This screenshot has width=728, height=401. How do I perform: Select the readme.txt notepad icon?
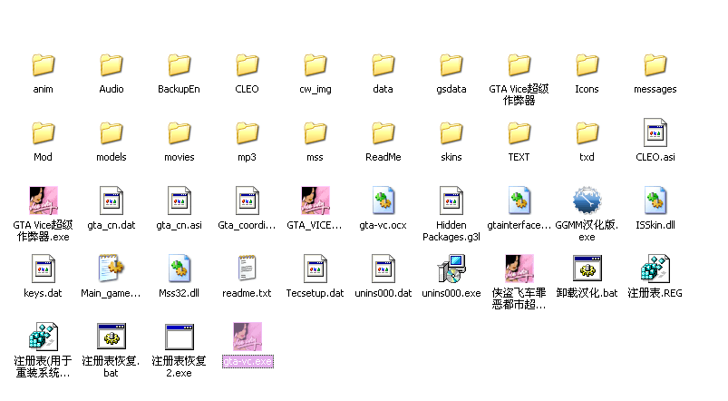pos(247,269)
